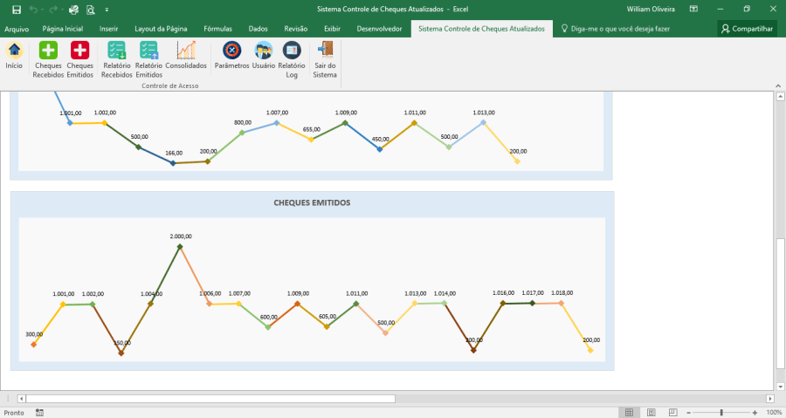
Task: Click the print preview magnifier icon
Action: point(90,10)
